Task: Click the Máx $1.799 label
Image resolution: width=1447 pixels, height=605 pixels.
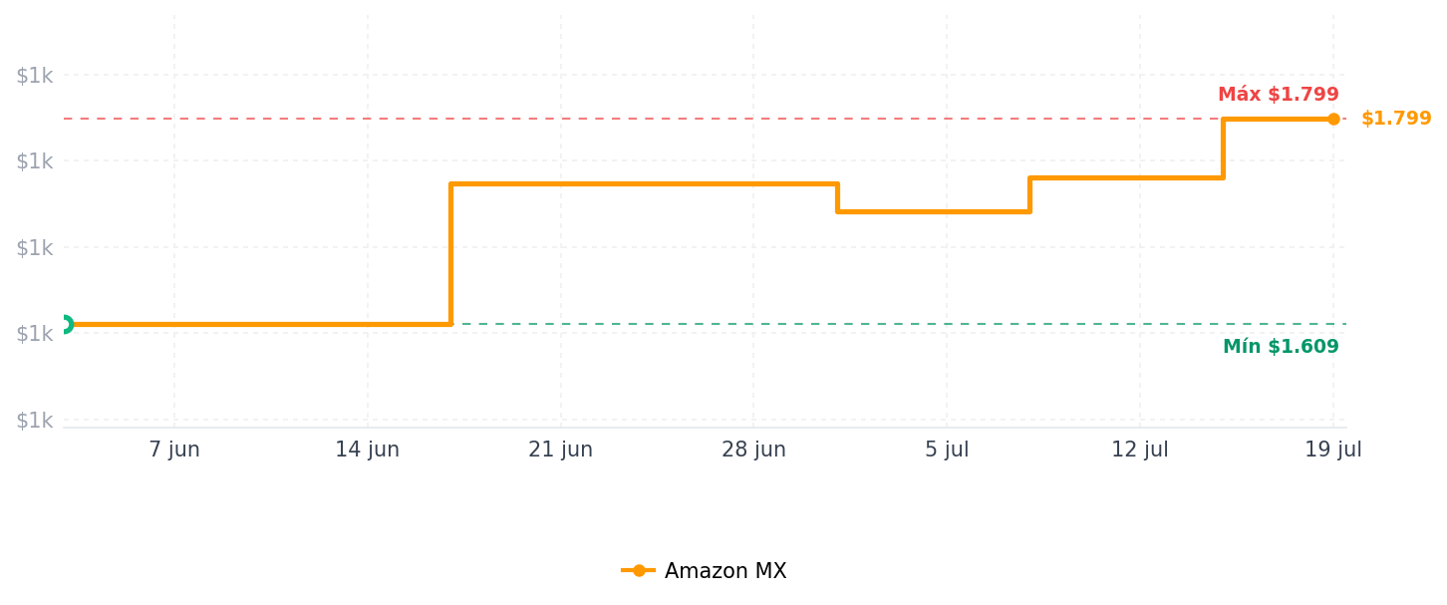Action: [x=1279, y=95]
